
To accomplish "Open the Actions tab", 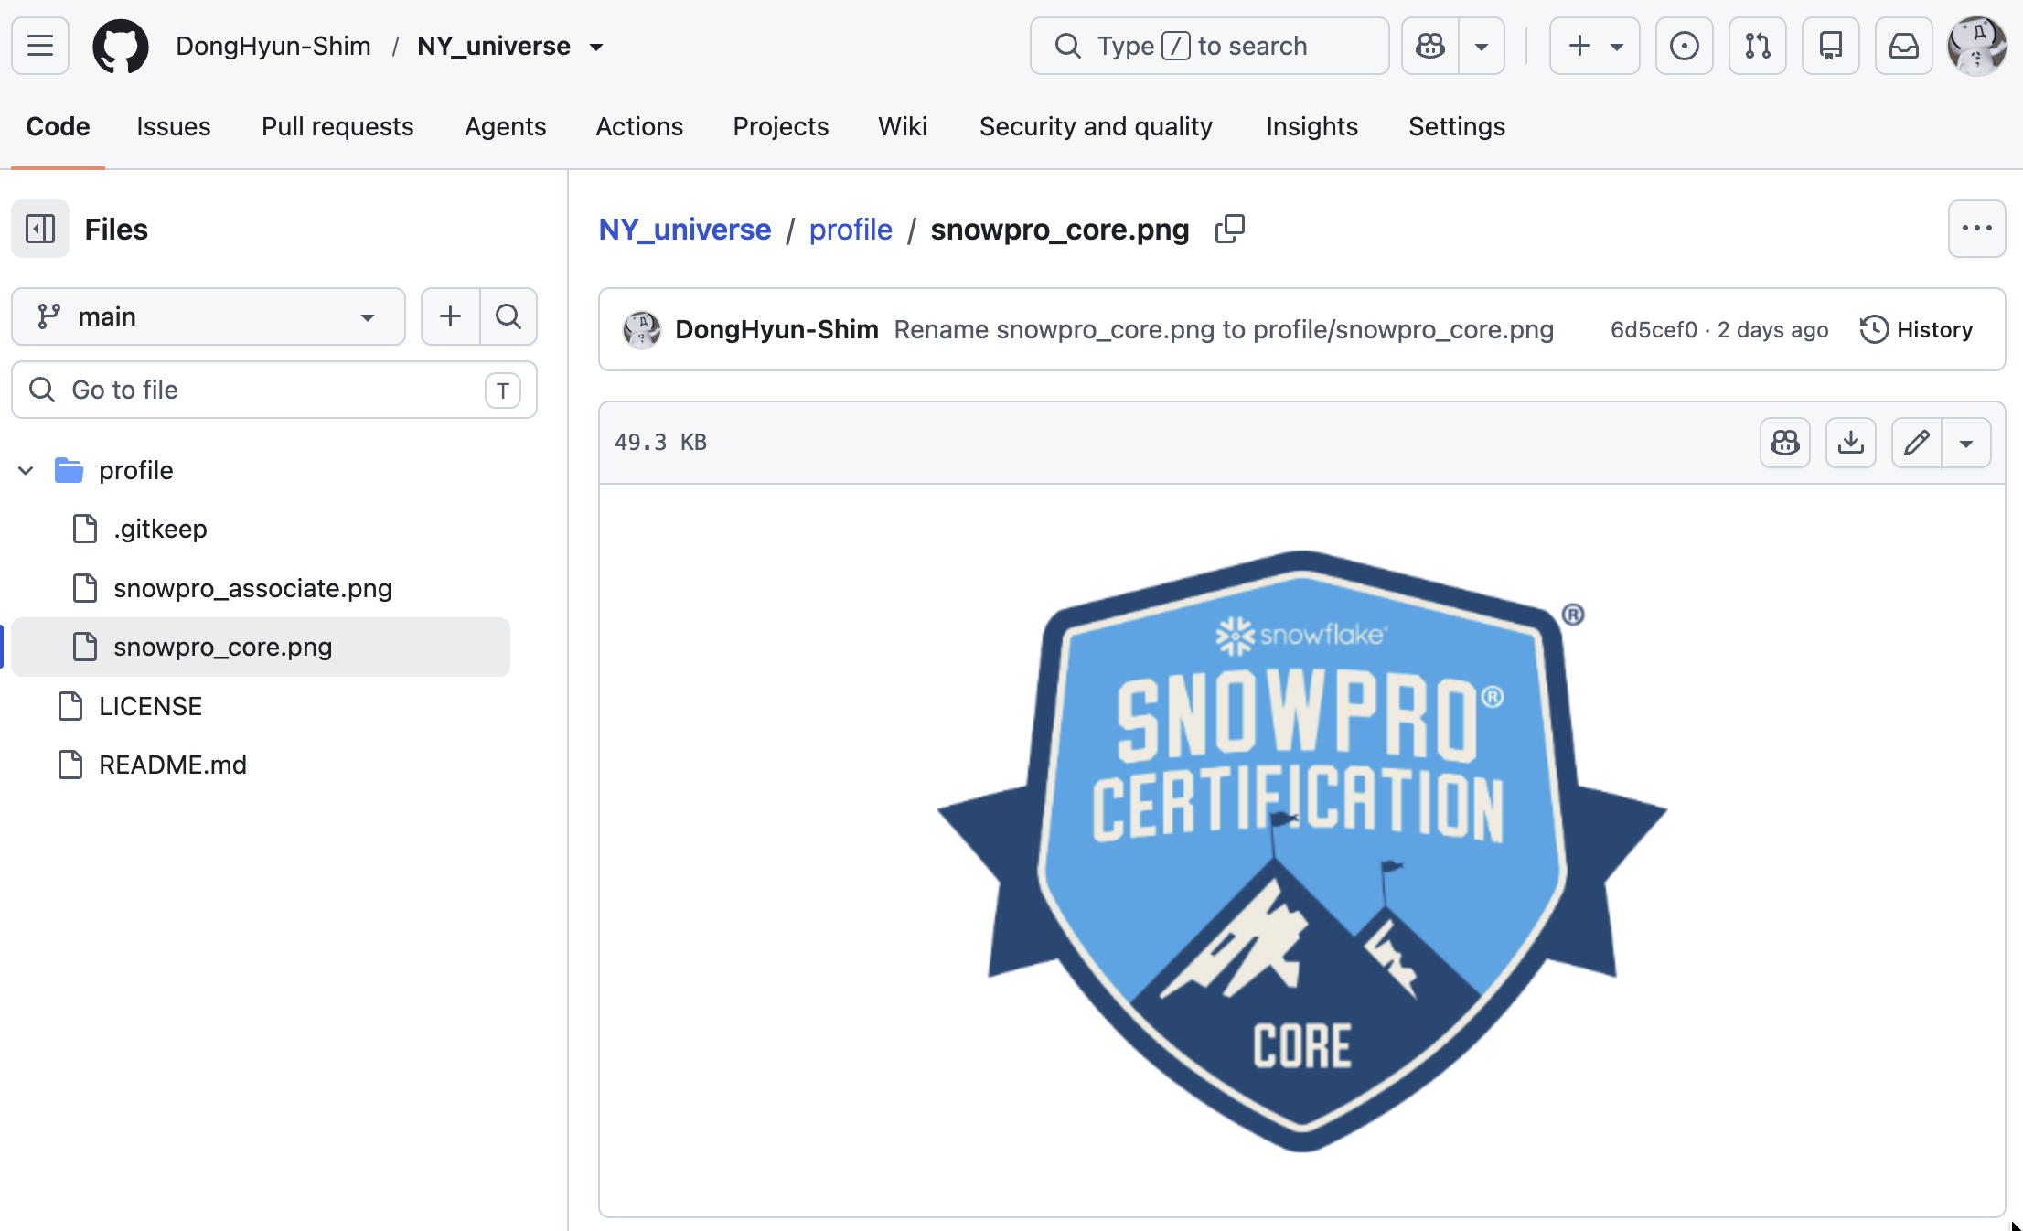I will [639, 126].
